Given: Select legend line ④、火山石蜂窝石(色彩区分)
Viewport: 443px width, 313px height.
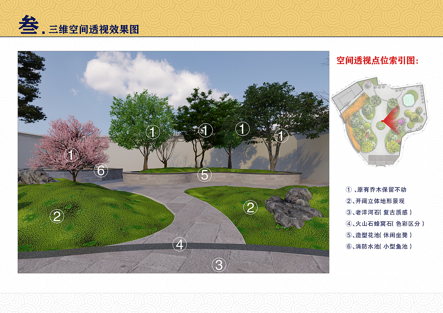Looking at the screenshot, I should click(385, 224).
